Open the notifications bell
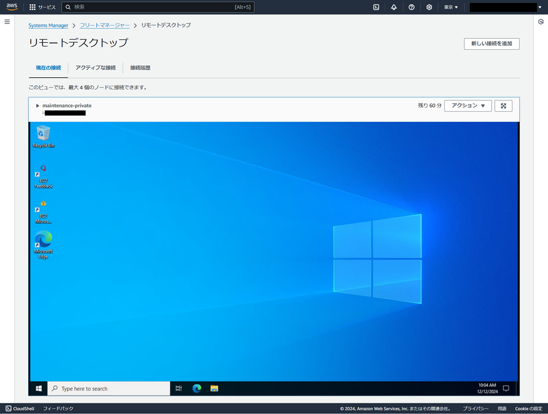548x414 pixels. click(x=394, y=7)
